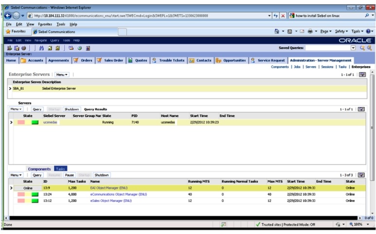Open the Menu dropdown in Enterprise Servers
The width and height of the screenshot is (376, 234).
point(62,74)
